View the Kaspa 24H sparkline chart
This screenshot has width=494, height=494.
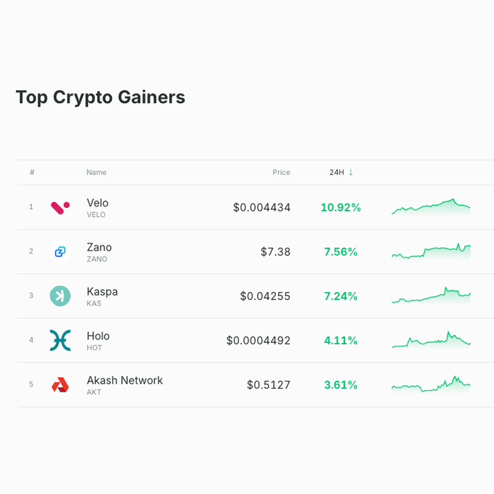coord(431,296)
